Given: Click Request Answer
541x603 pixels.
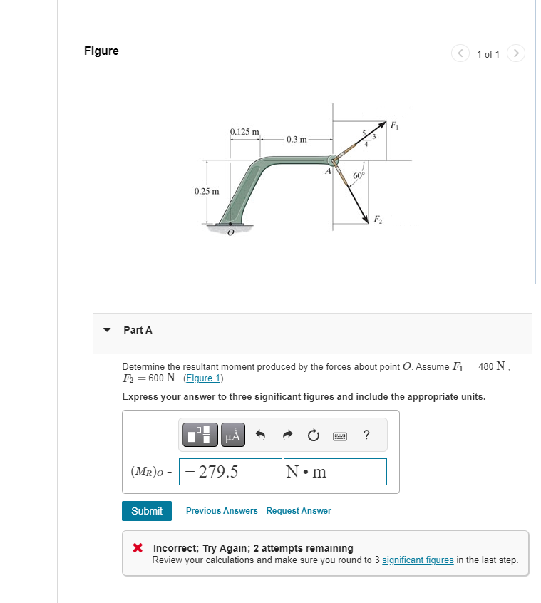Looking at the screenshot, I should tap(298, 511).
